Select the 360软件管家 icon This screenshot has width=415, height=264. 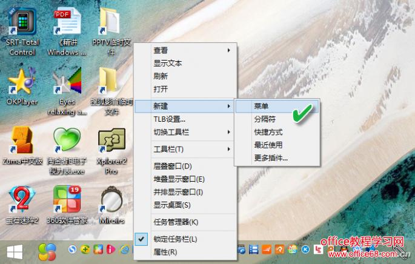point(67,199)
